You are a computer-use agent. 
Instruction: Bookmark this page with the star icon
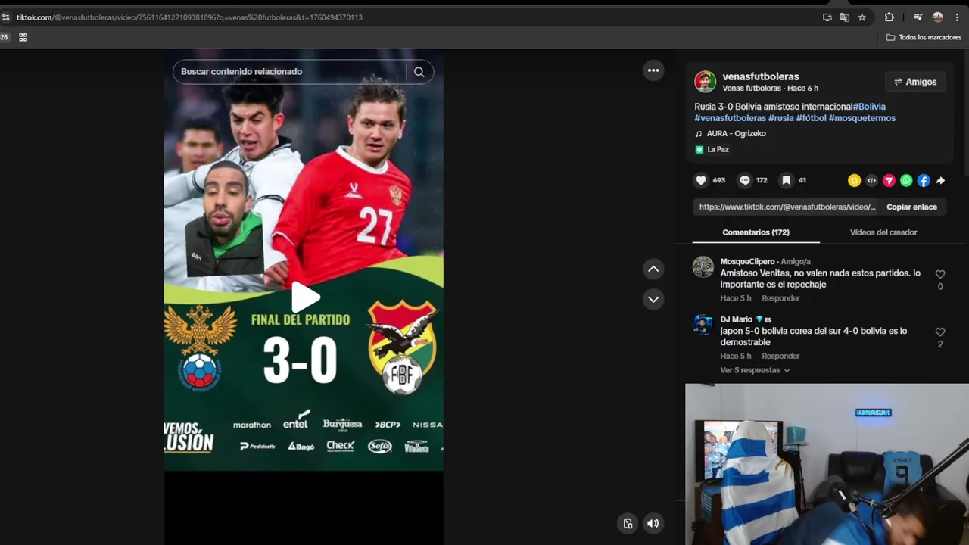point(862,17)
